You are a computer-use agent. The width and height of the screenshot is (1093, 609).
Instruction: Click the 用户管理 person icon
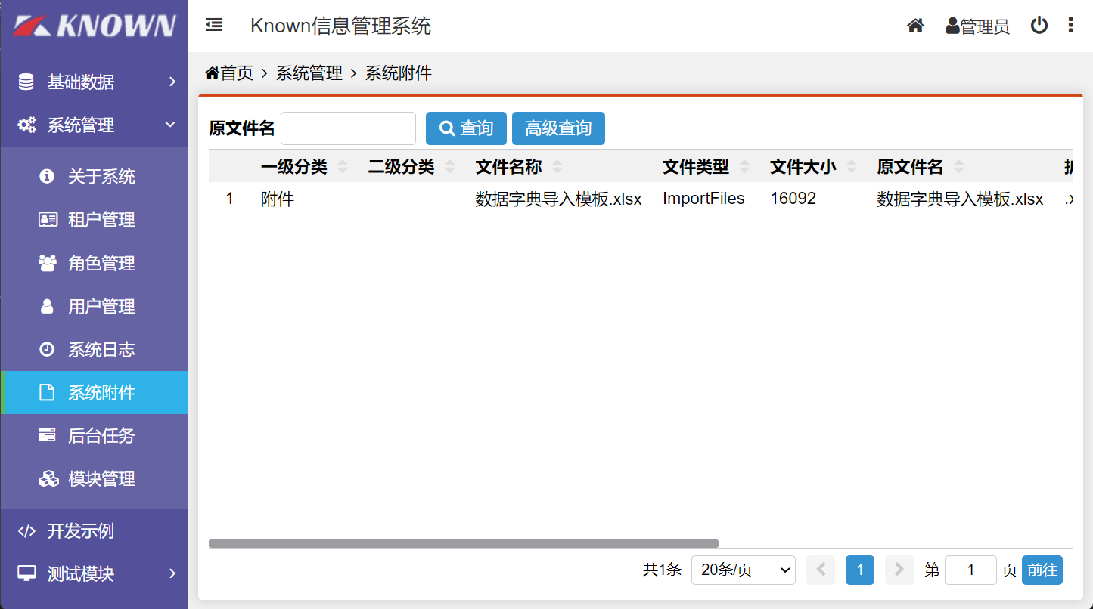47,306
